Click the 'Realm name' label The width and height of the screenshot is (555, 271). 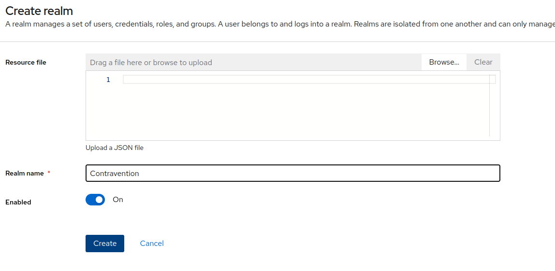point(25,173)
